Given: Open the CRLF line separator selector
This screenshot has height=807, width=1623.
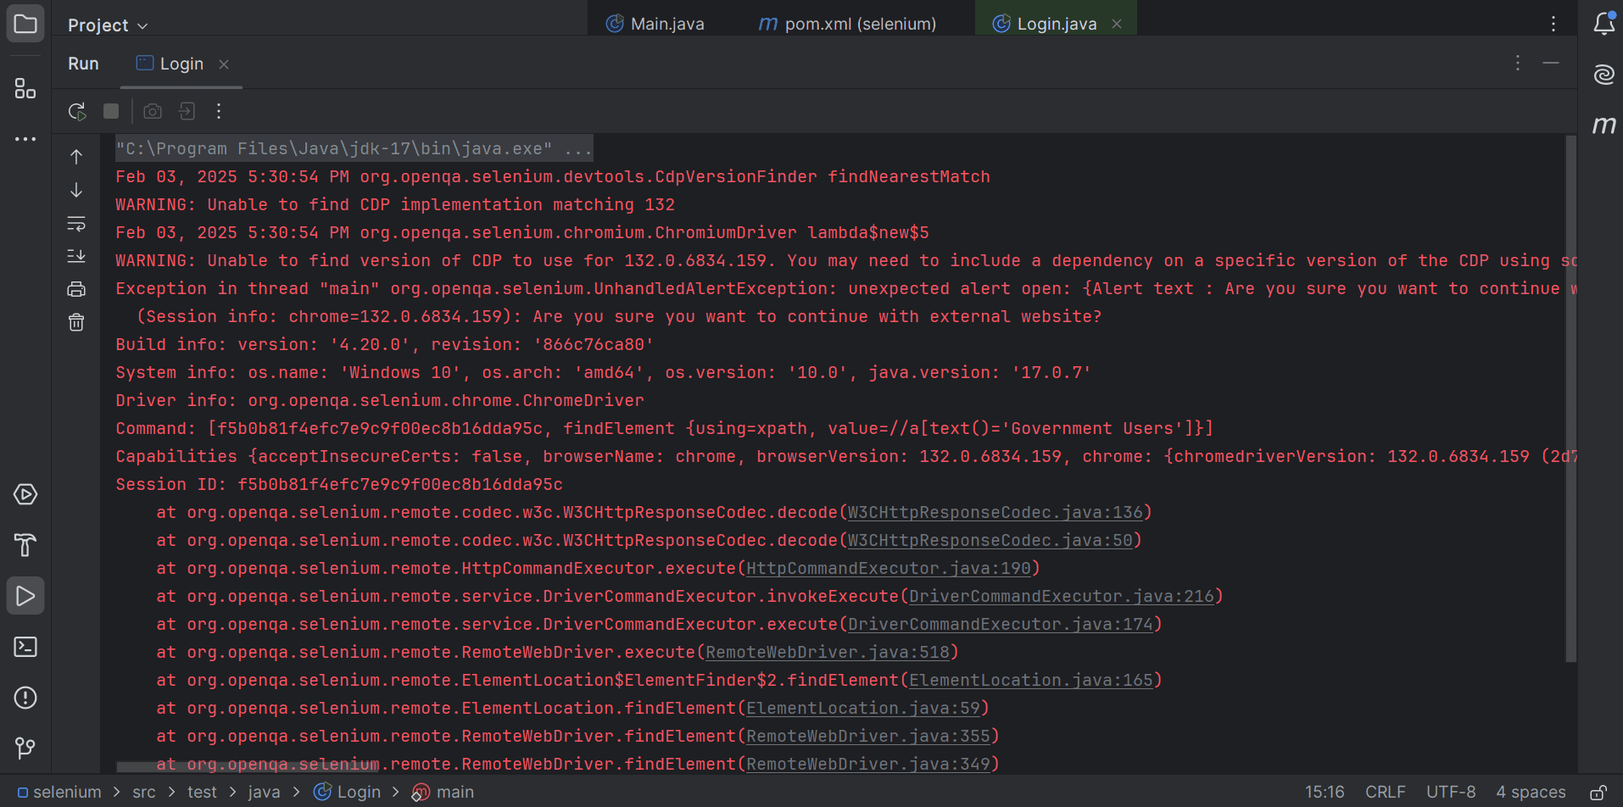Looking at the screenshot, I should pos(1385,792).
